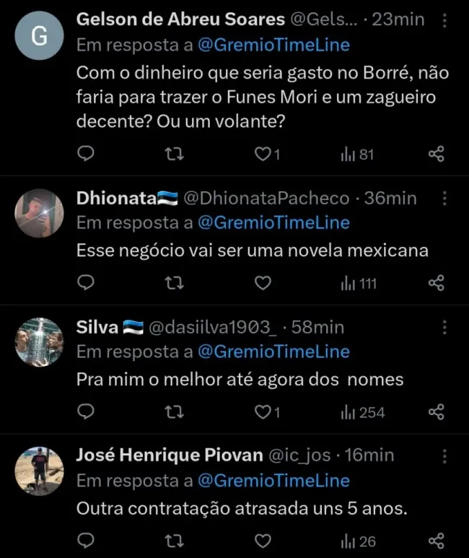
Task: Open @GremioTimeLine link in Gelson's reply
Action: 273,45
